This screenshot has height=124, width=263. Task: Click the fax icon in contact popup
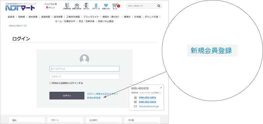tap(136, 102)
